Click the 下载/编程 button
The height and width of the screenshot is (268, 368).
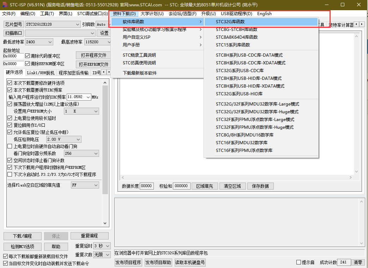click(x=23, y=236)
